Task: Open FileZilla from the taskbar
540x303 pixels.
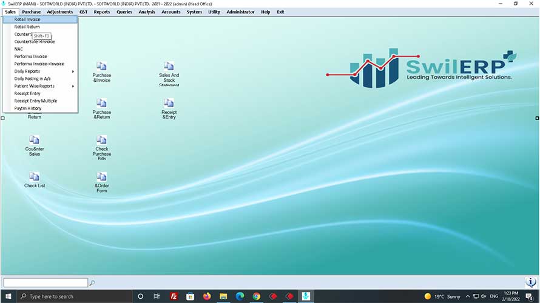Action: 174,296
